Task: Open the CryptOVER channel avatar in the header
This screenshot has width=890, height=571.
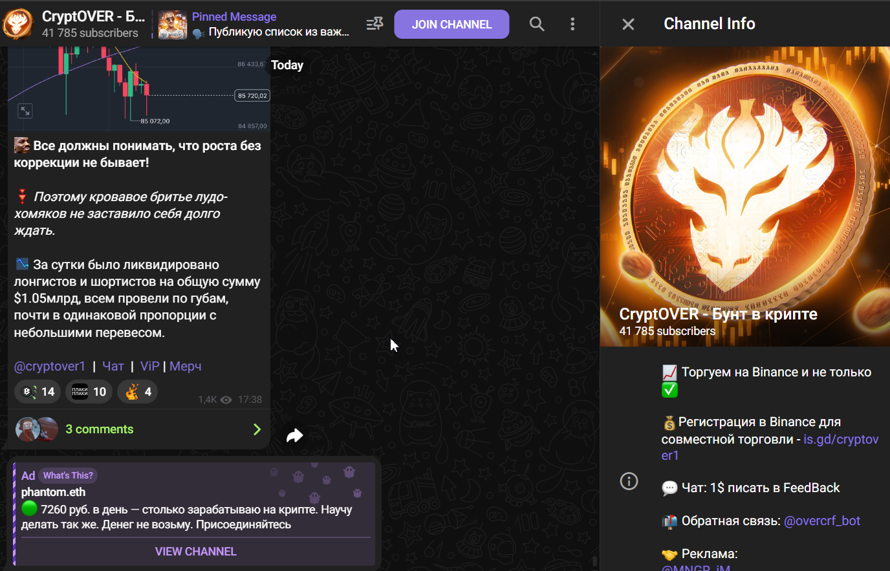Action: coord(18,24)
